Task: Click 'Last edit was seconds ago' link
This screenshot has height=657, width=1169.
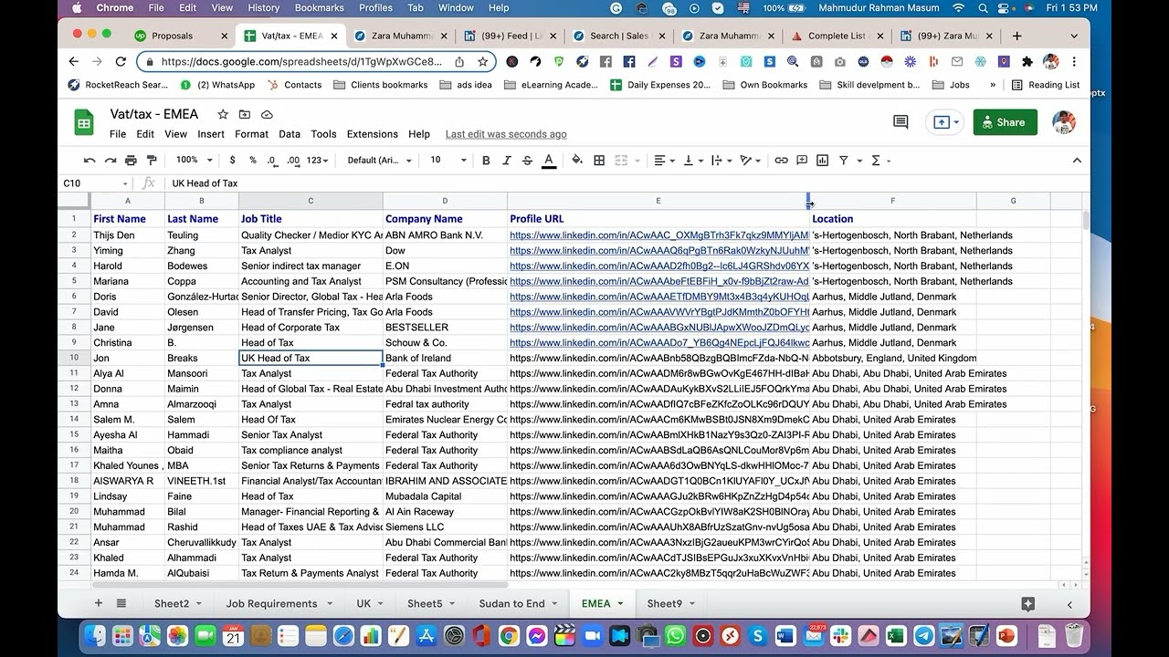Action: coord(506,134)
